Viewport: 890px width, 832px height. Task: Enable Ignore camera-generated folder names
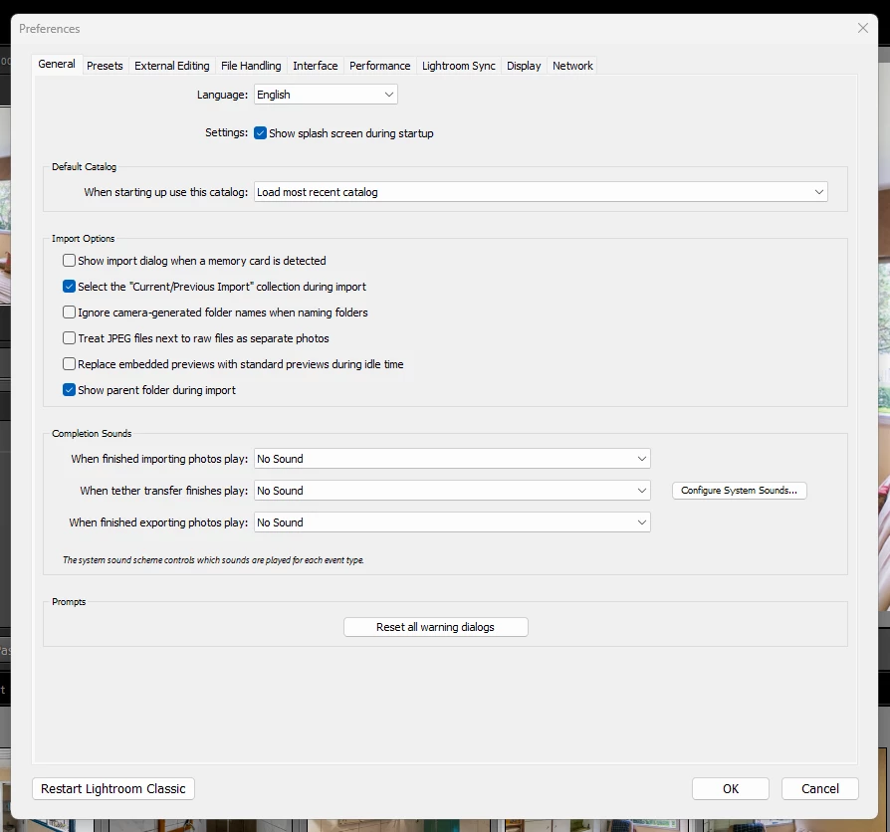pos(70,312)
